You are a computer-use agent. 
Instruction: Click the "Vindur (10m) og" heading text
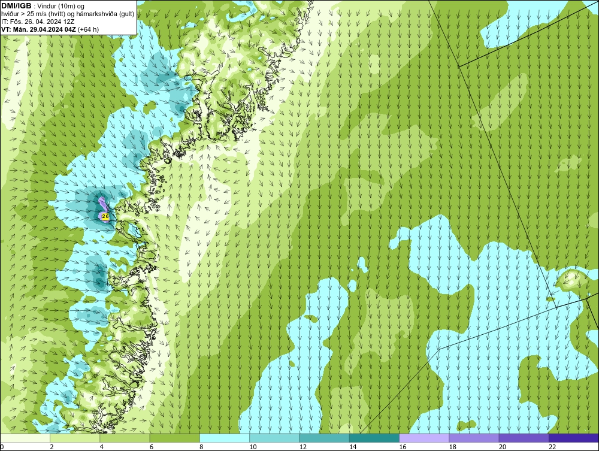pos(62,7)
